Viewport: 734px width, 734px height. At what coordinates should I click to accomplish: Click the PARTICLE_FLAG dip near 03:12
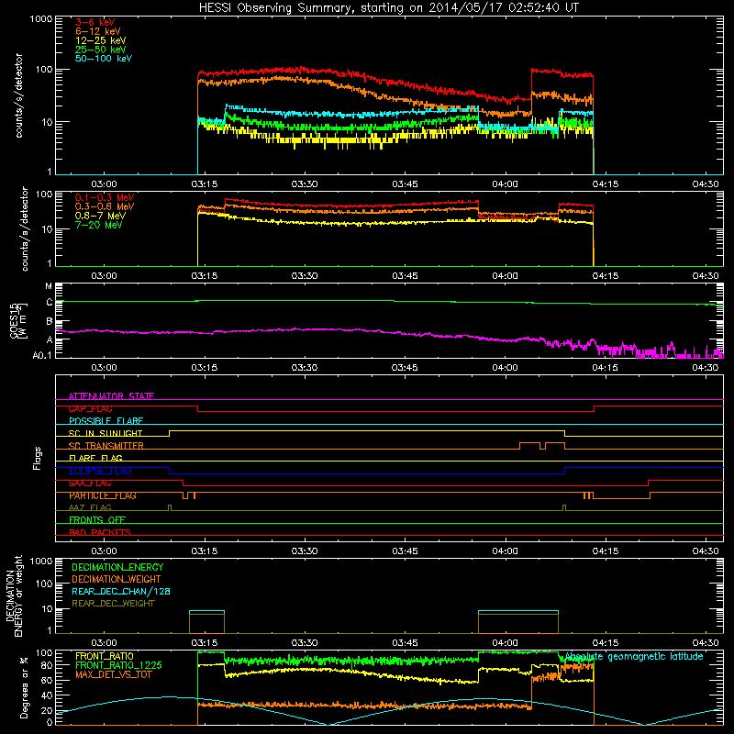tap(185, 495)
